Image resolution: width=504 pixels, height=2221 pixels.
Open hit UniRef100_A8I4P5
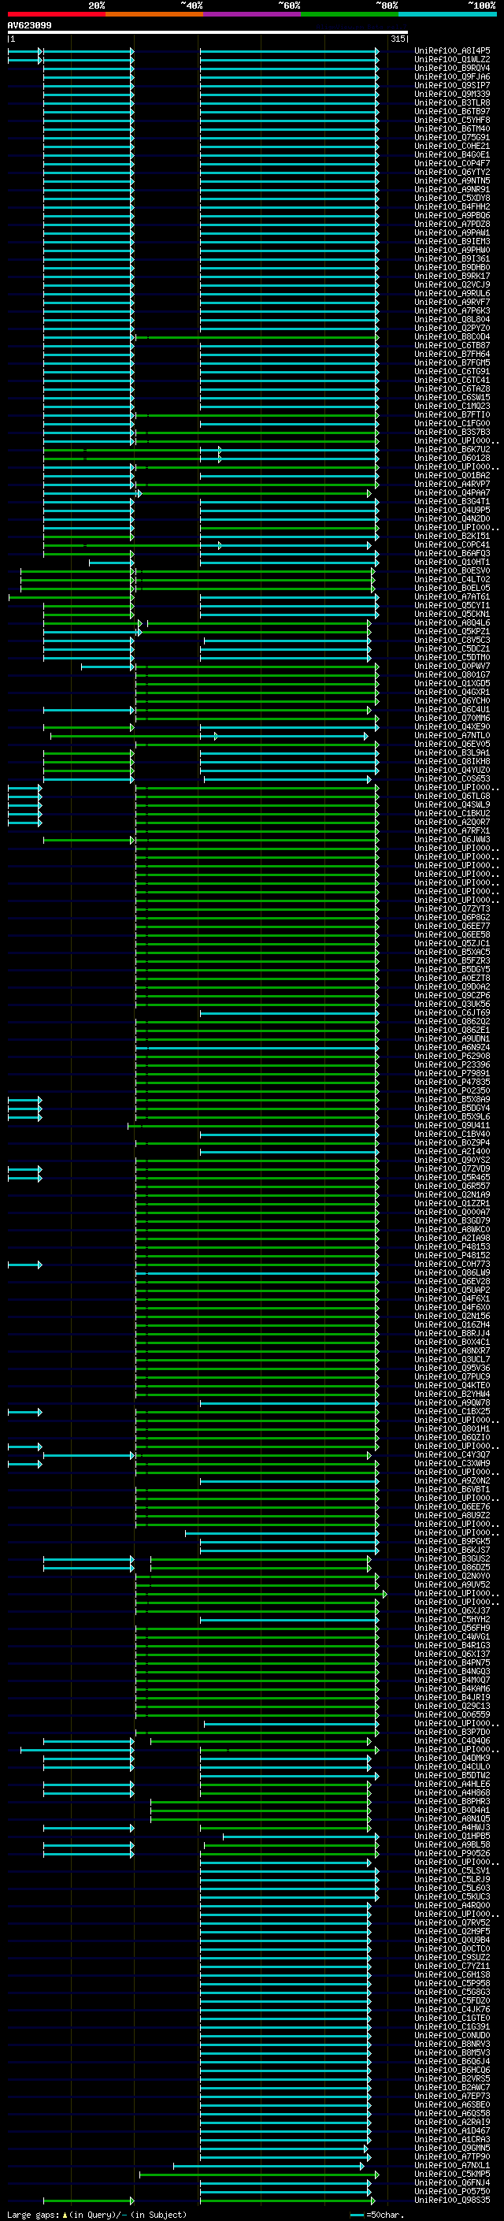tap(452, 51)
